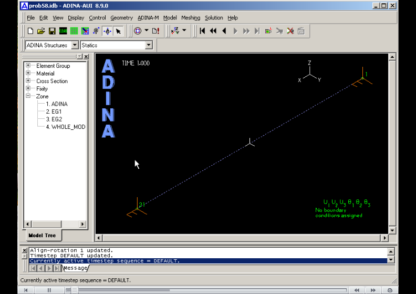
Task: Click the load plot icon
Action: [85, 31]
